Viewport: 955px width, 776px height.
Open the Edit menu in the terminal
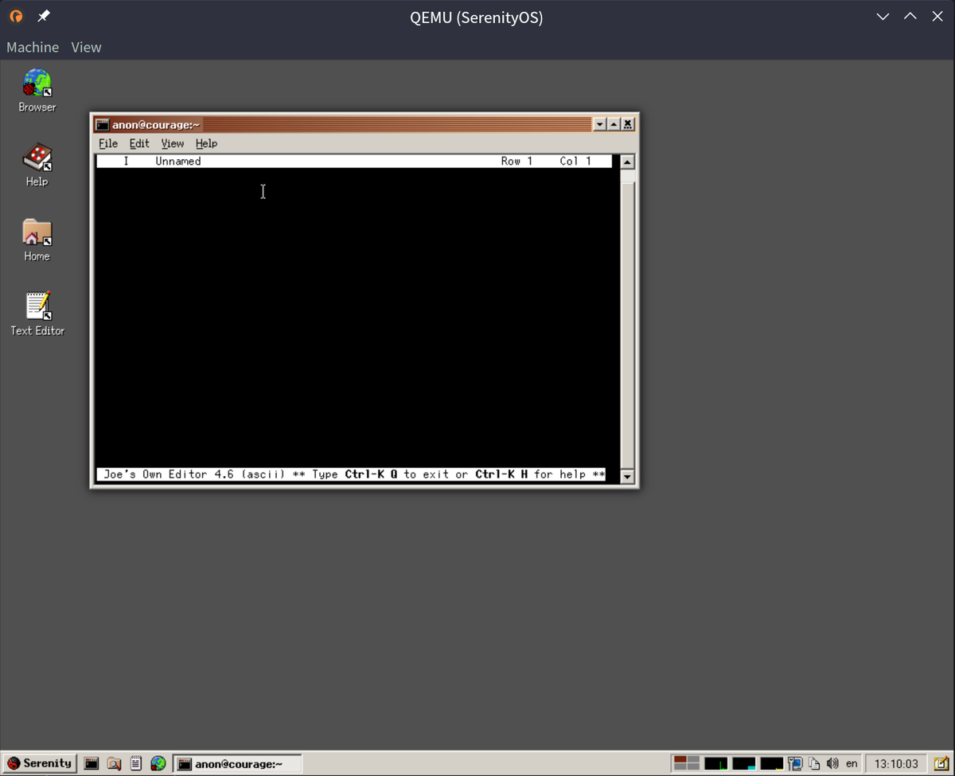pyautogui.click(x=139, y=143)
